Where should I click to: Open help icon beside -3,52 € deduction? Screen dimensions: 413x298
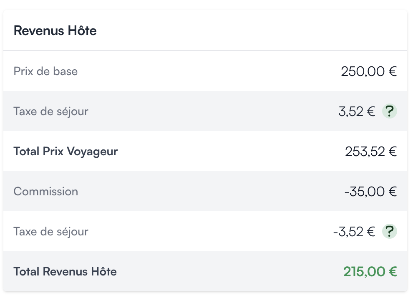390,231
